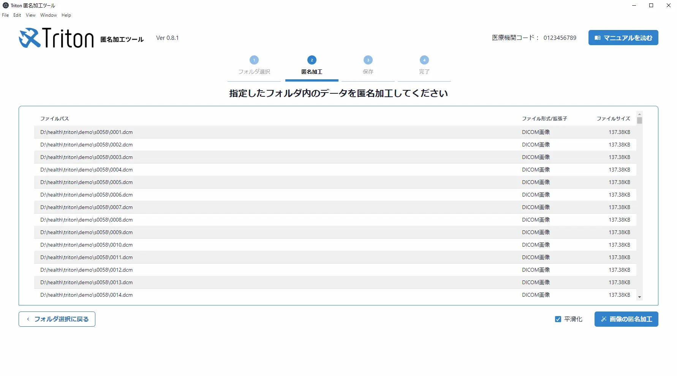Maximize the Triton window
This screenshot has height=376, width=677.
(651, 5)
